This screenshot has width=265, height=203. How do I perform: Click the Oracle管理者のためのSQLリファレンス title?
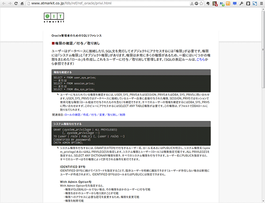[x=76, y=36]
